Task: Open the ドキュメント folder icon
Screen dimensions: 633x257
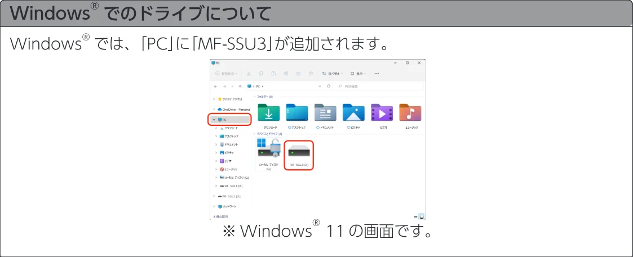Action: point(325,113)
